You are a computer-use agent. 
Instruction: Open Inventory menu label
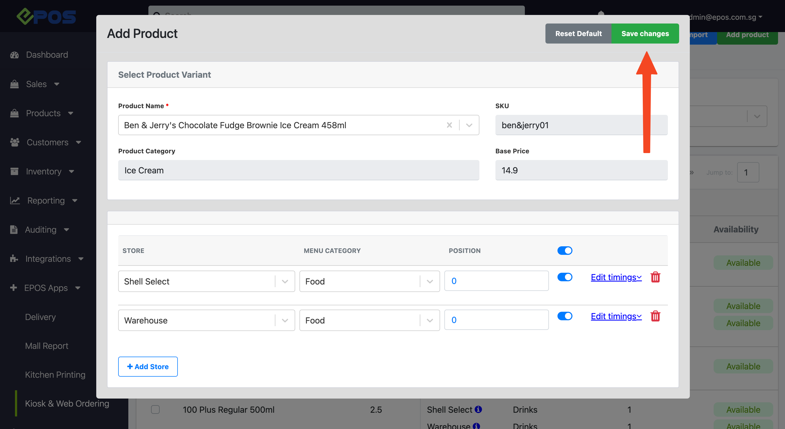point(44,171)
